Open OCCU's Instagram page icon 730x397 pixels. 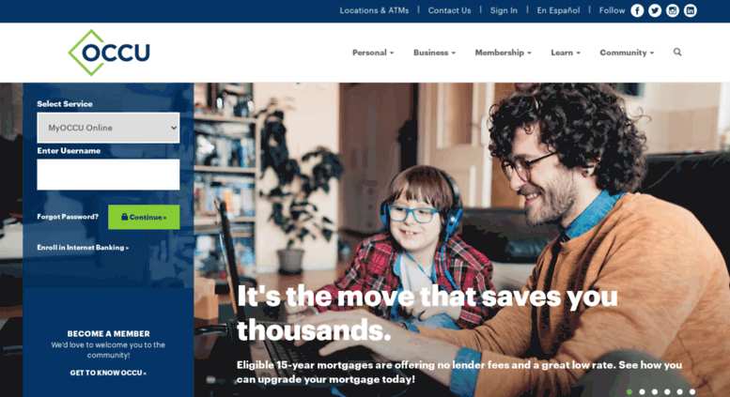[673, 10]
